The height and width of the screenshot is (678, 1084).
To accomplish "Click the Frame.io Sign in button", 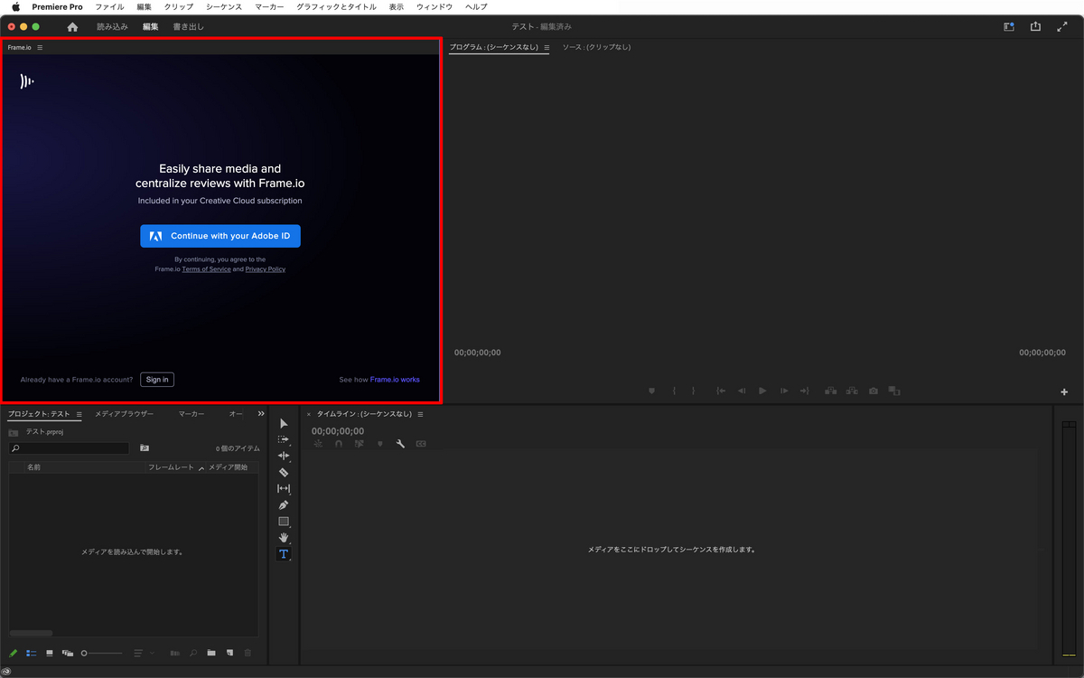I will click(x=157, y=380).
